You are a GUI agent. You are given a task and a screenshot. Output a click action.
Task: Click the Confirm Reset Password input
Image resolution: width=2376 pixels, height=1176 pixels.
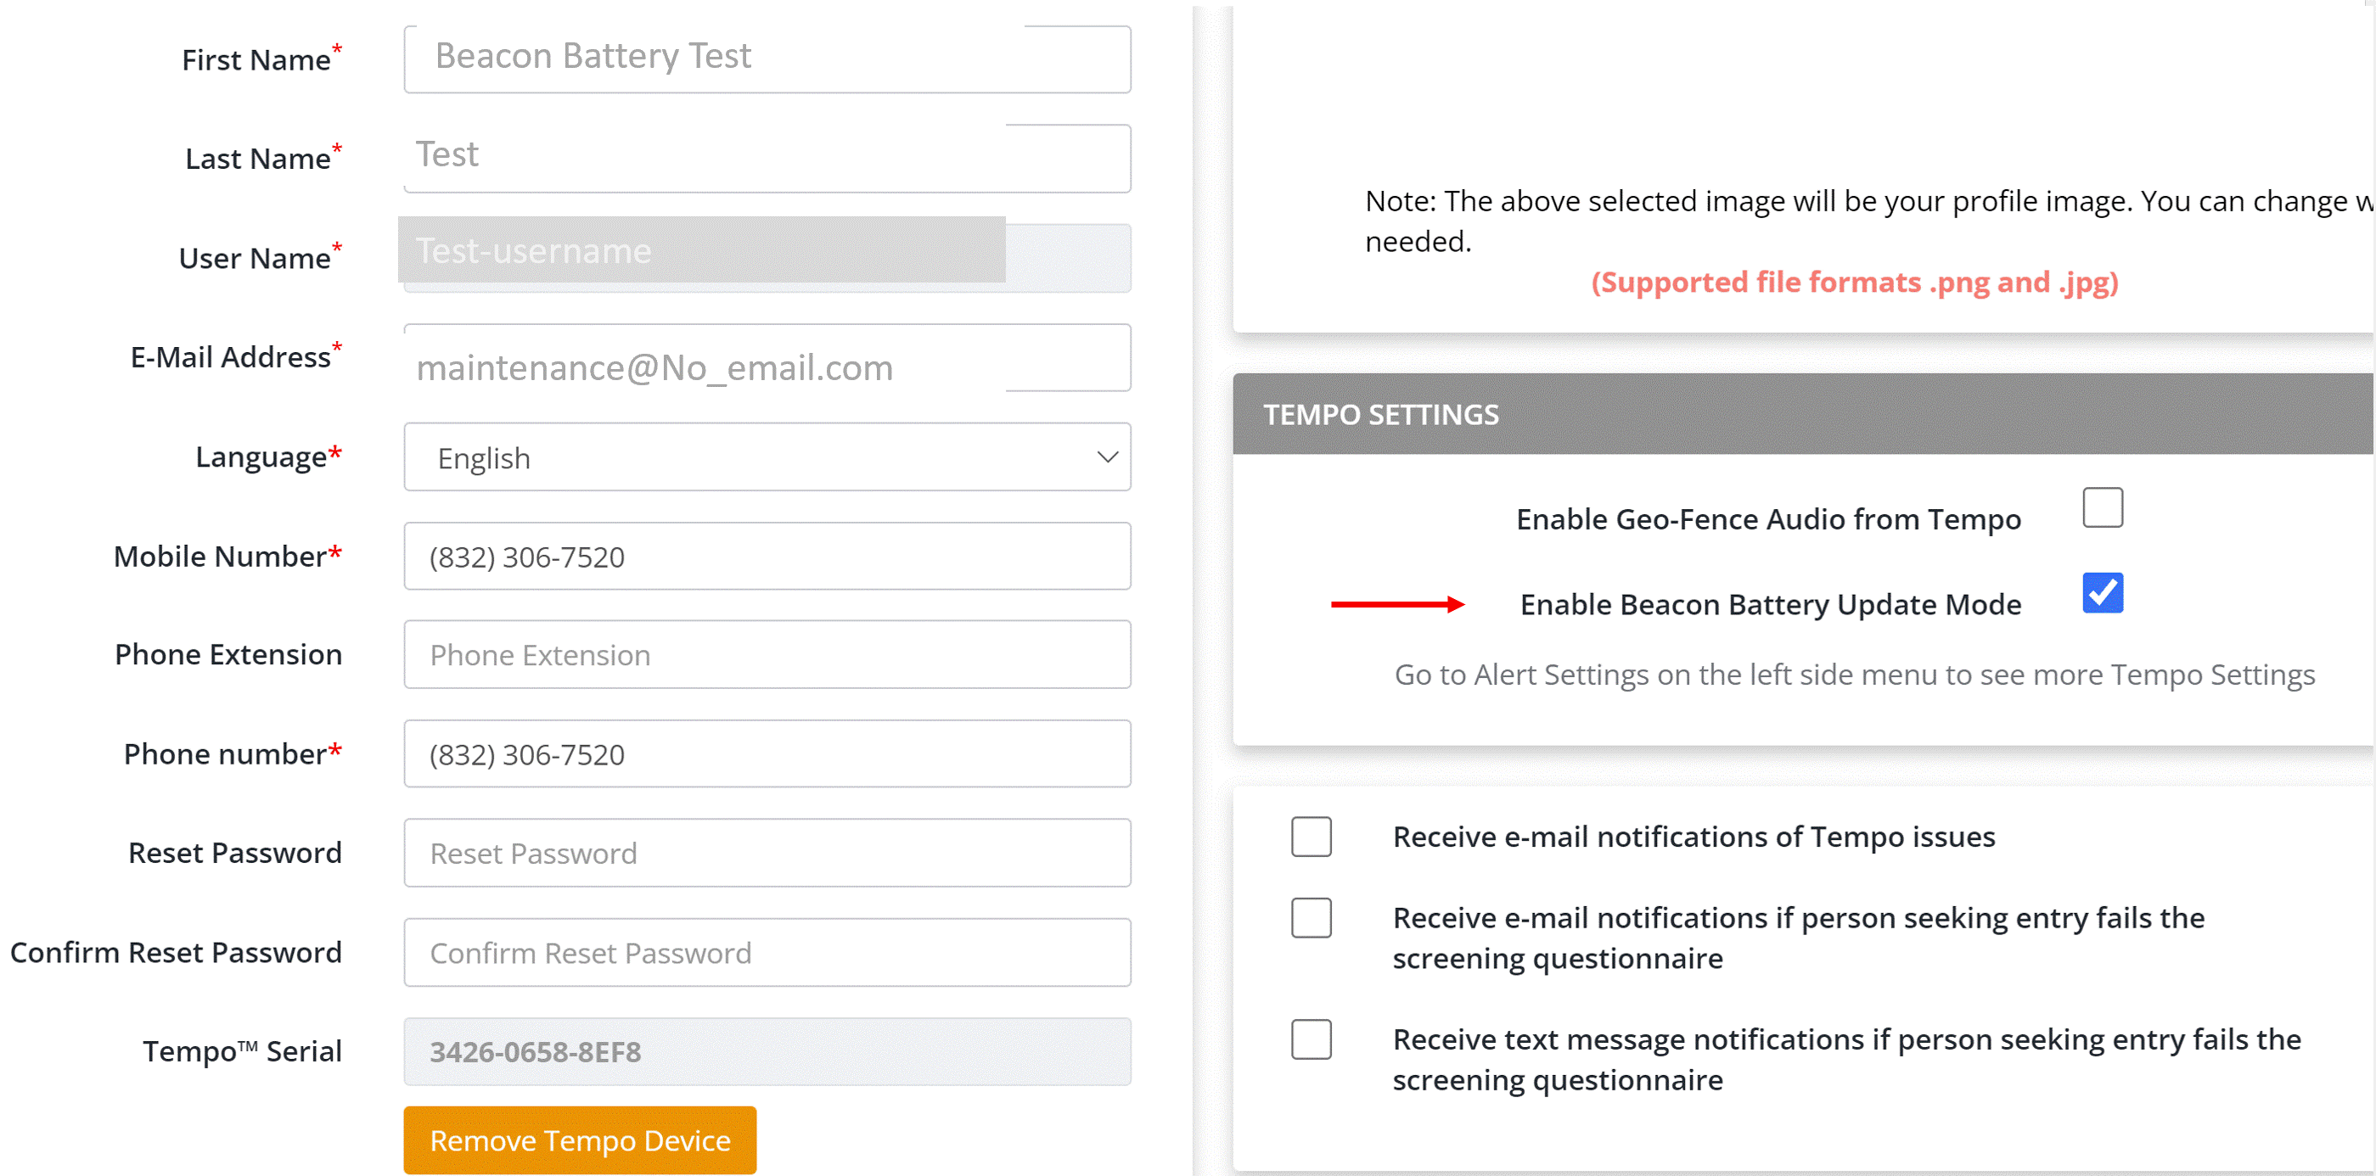click(x=767, y=952)
